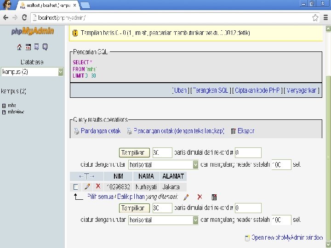Click the user avatar icon in title bar
This screenshot has width=331, height=248.
(7, 5)
